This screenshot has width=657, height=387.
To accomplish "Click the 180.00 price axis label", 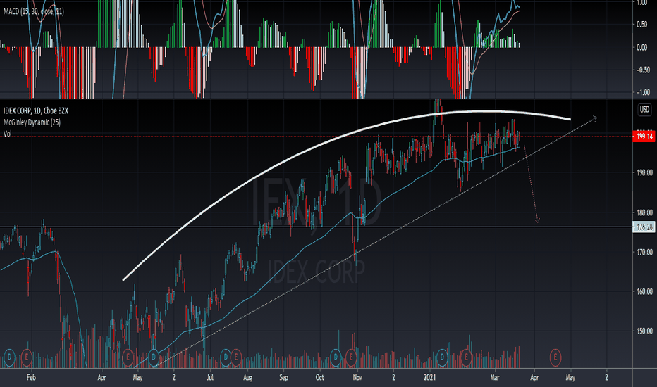I will coord(644,212).
